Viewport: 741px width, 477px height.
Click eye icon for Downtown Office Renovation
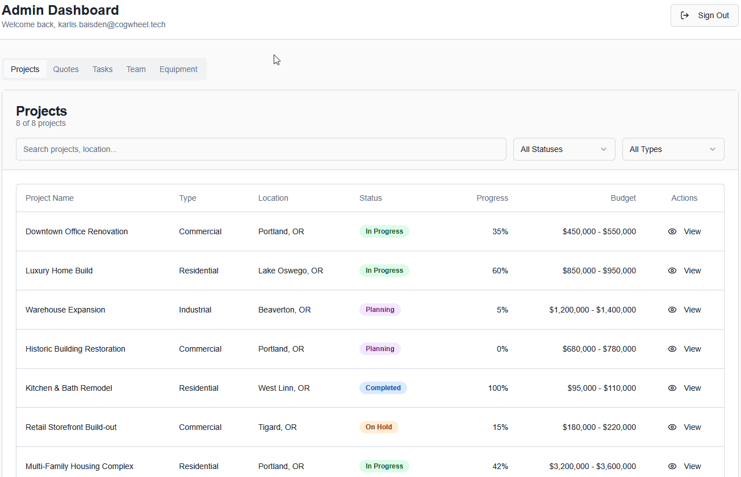672,231
